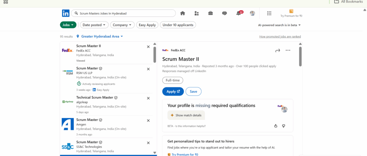The image size is (367, 156).
Task: Click the job list scroll up arrow
Action: (x=154, y=44)
